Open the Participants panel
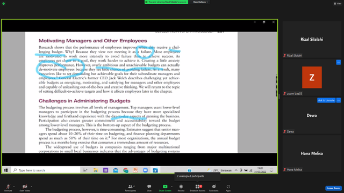This screenshot has width=344, height=193. [x=131, y=188]
